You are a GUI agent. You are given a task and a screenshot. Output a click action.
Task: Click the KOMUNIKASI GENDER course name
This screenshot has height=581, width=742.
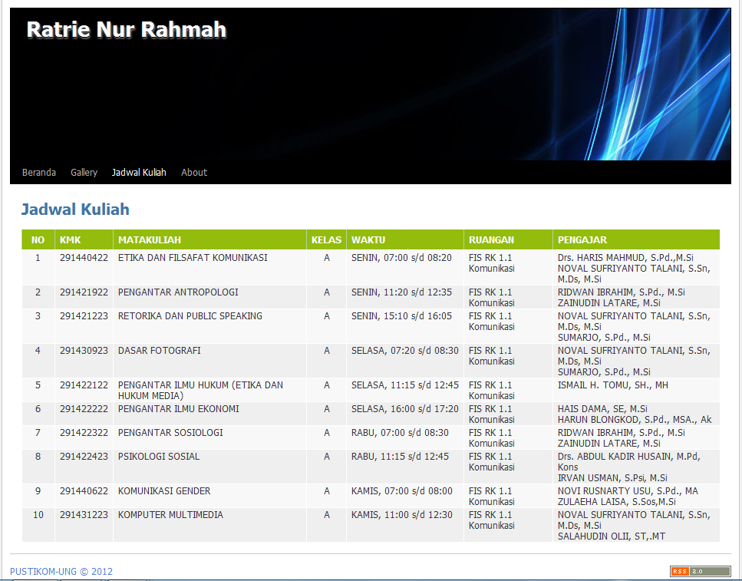pyautogui.click(x=163, y=491)
